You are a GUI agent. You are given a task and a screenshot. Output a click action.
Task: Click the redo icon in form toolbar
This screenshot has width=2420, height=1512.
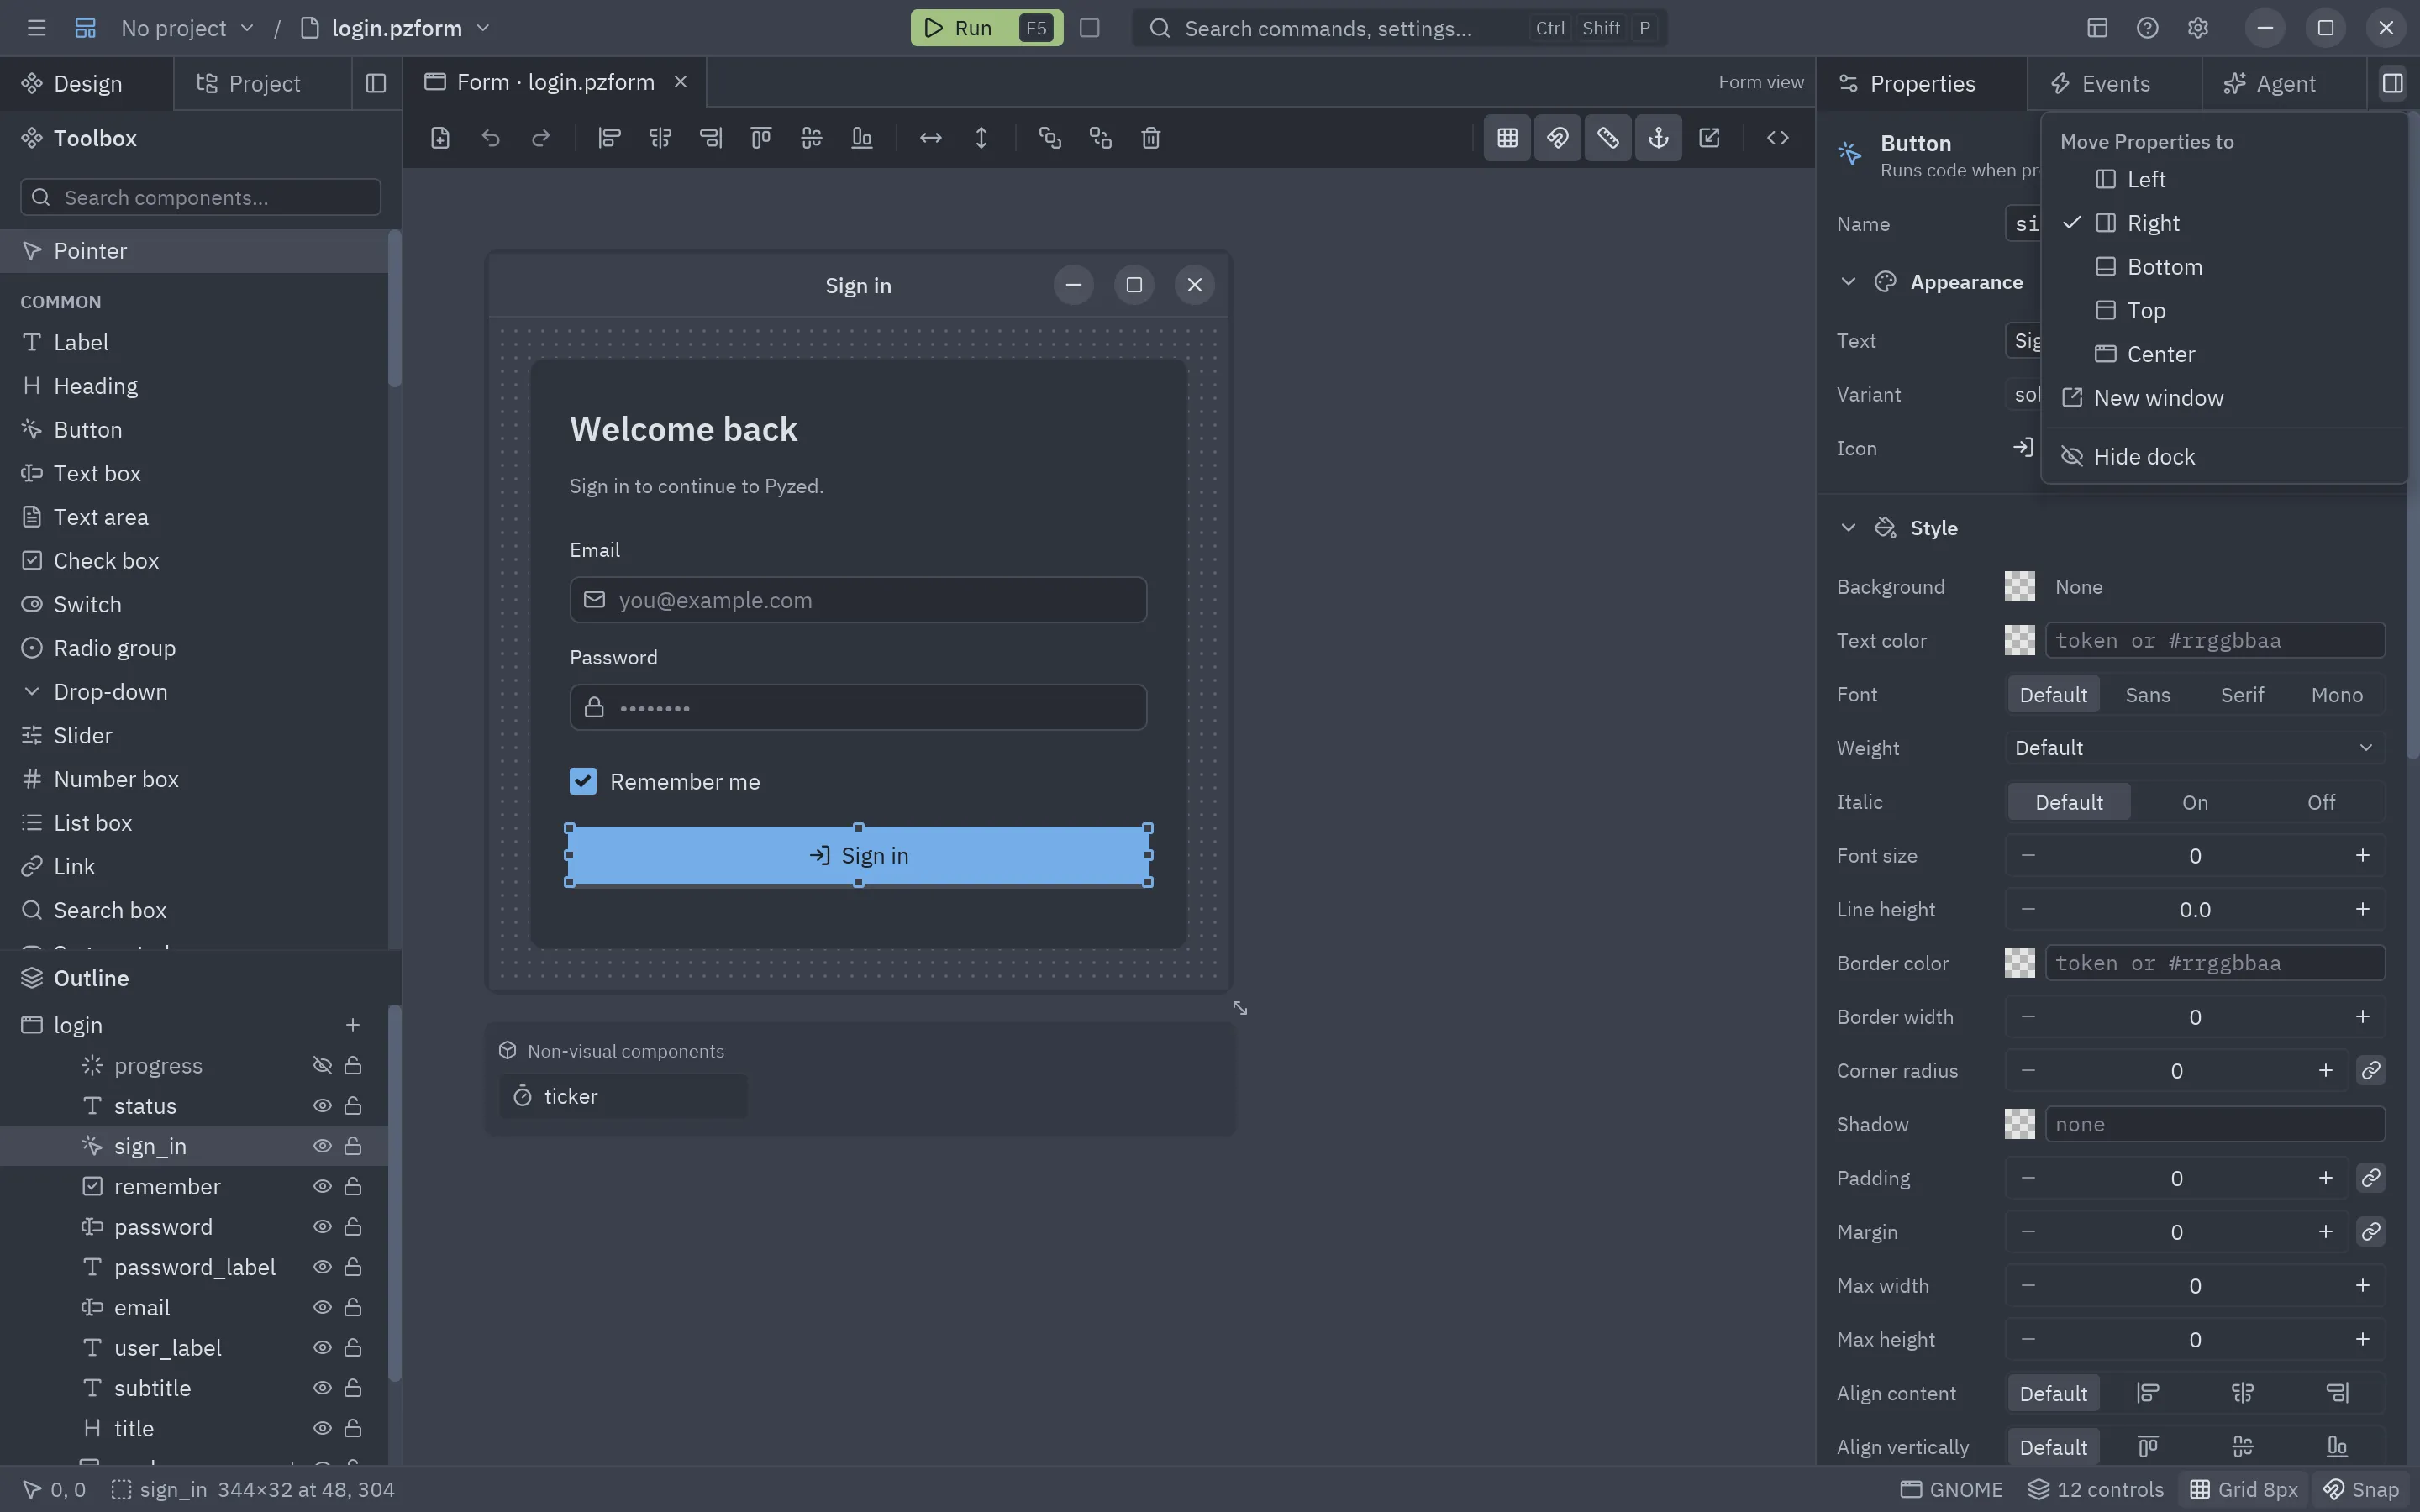point(541,138)
